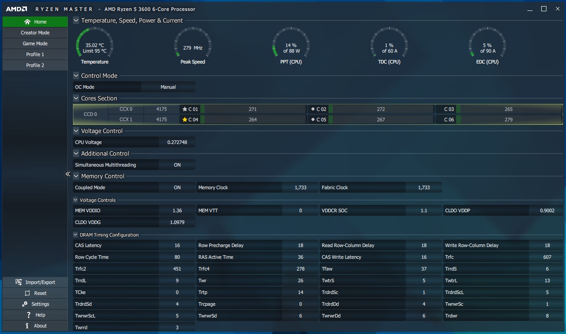Open Profile 1
The height and width of the screenshot is (334, 566).
point(35,54)
